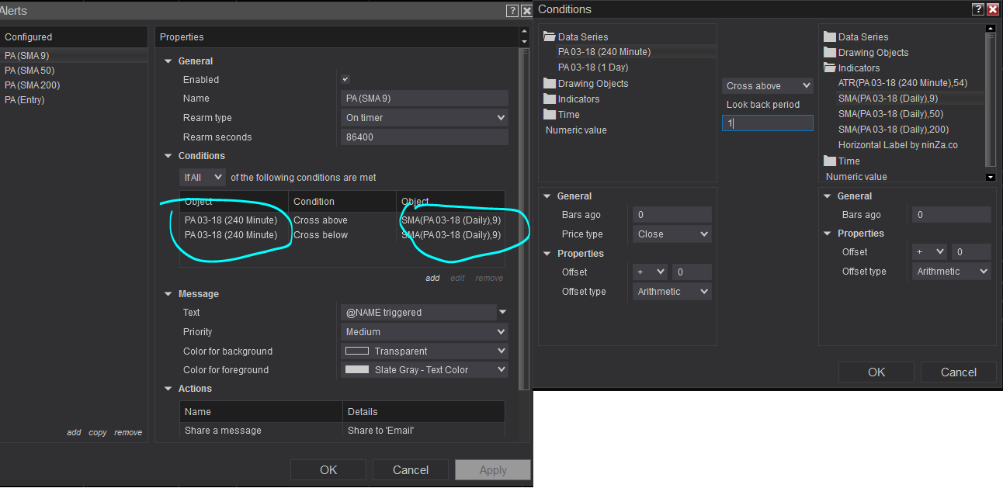The width and height of the screenshot is (1003, 502).
Task: Click Cancel button in Conditions window
Action: pos(959,372)
